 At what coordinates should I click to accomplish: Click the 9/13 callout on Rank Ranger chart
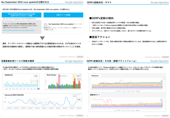coord(78,76)
